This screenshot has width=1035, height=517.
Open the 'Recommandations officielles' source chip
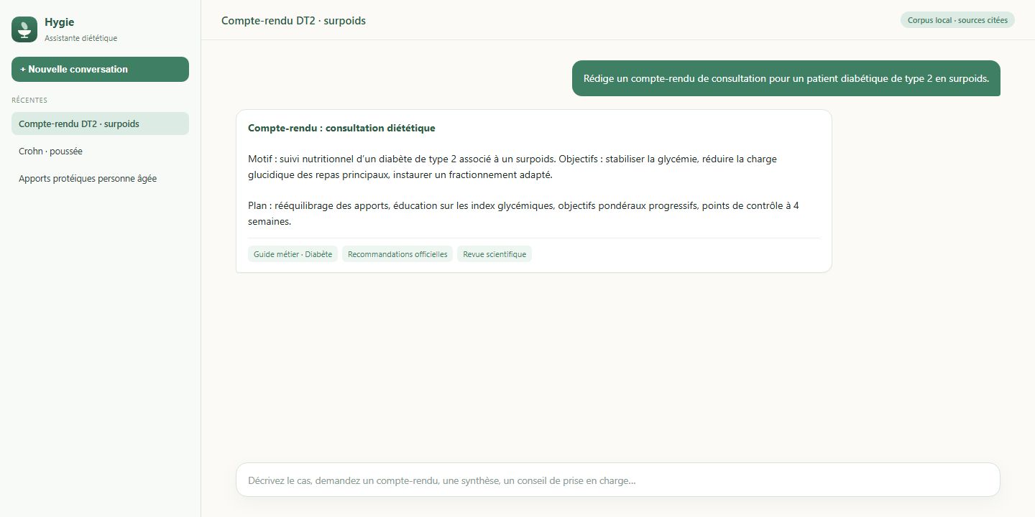pos(397,254)
